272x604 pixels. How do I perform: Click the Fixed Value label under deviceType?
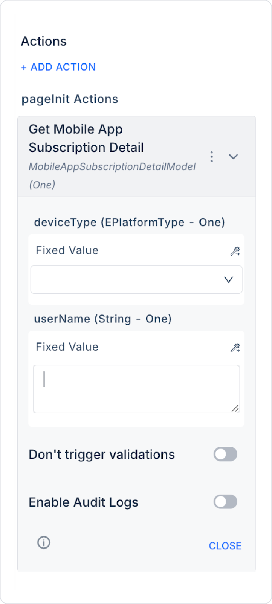point(67,250)
